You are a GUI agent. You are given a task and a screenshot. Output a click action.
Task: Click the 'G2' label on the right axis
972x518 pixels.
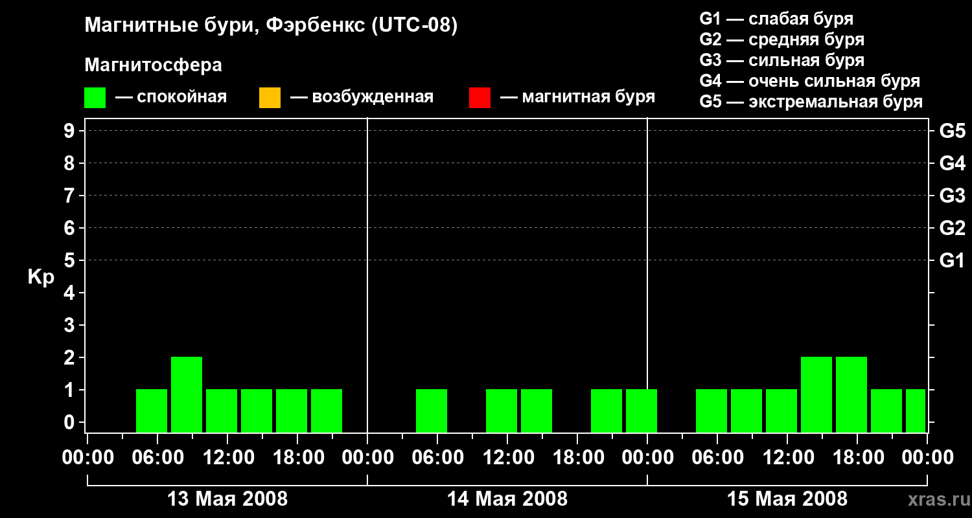[x=953, y=228]
